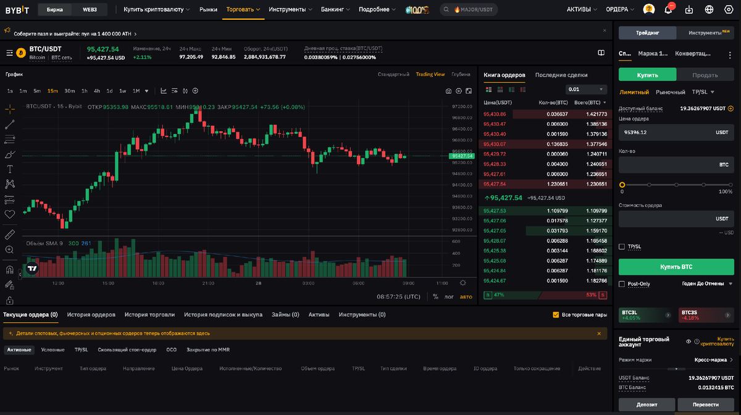Toggle balance visibility eye icon
The image size is (741, 415).
tap(689, 341)
